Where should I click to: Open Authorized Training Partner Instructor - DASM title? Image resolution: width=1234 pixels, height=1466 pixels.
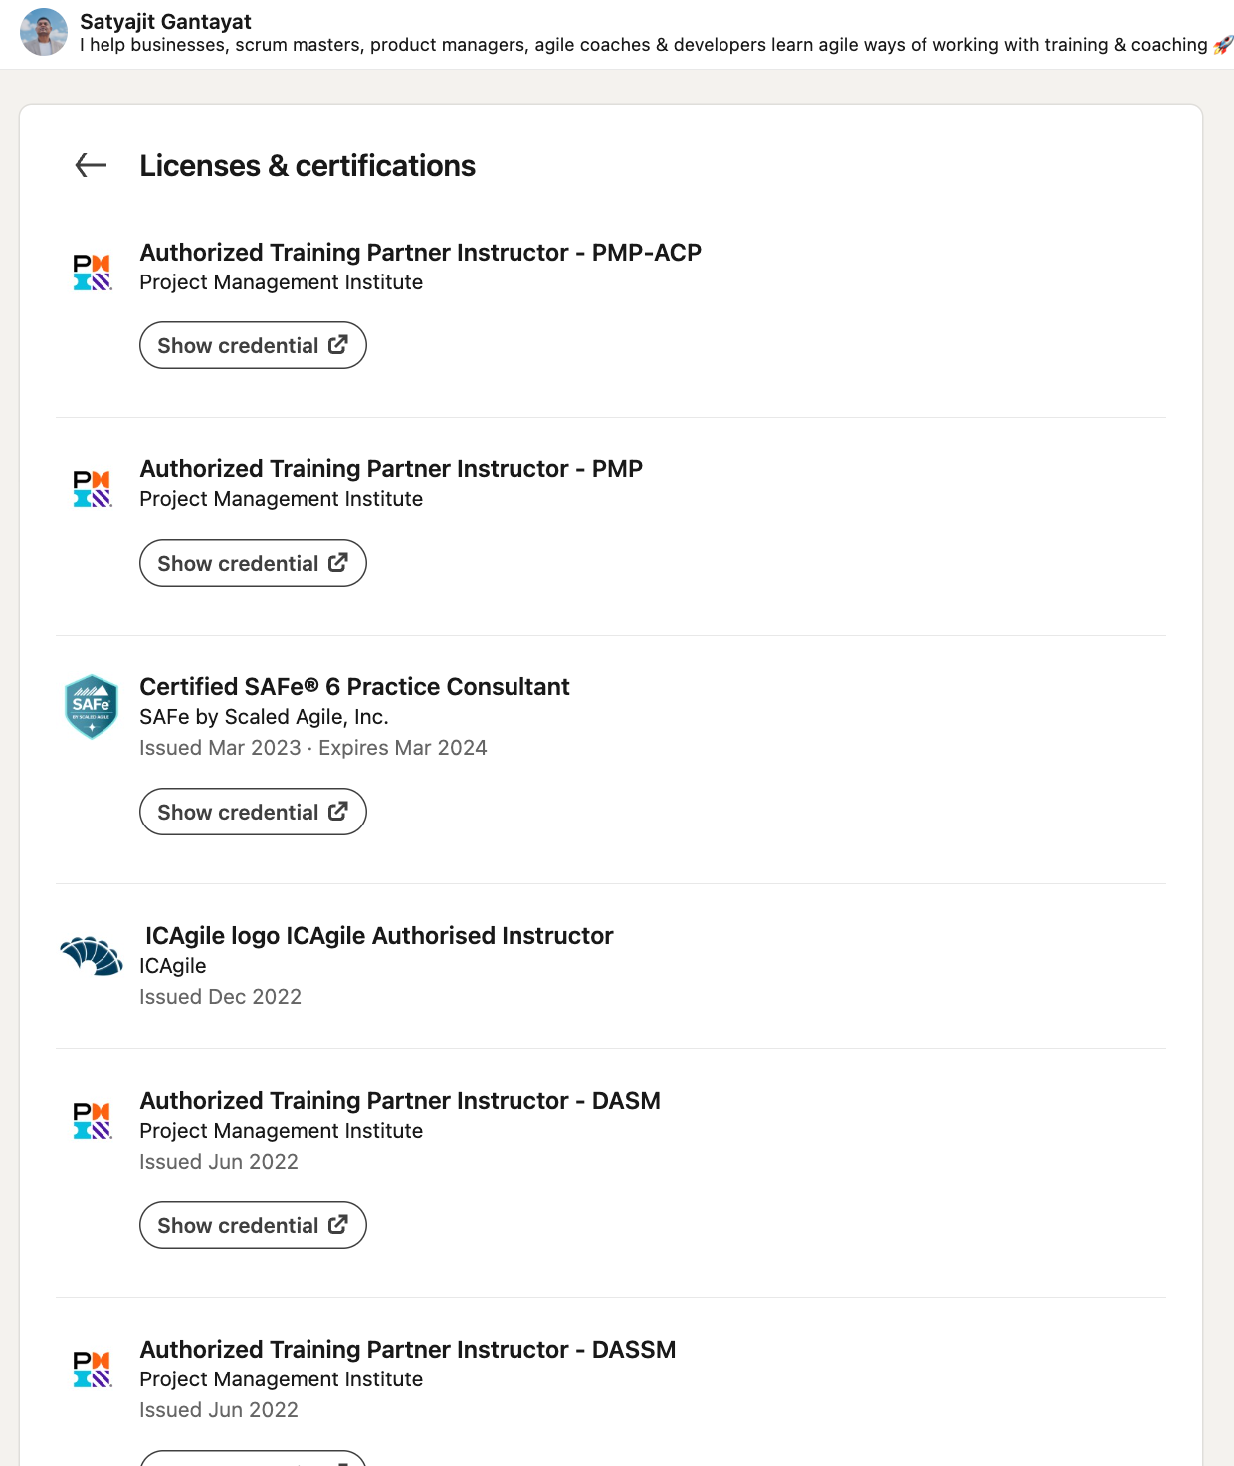pos(400,1101)
